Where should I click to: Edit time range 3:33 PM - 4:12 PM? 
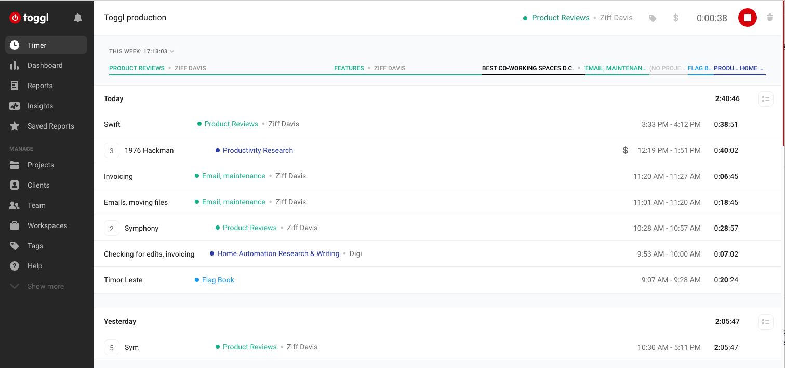[x=671, y=124]
